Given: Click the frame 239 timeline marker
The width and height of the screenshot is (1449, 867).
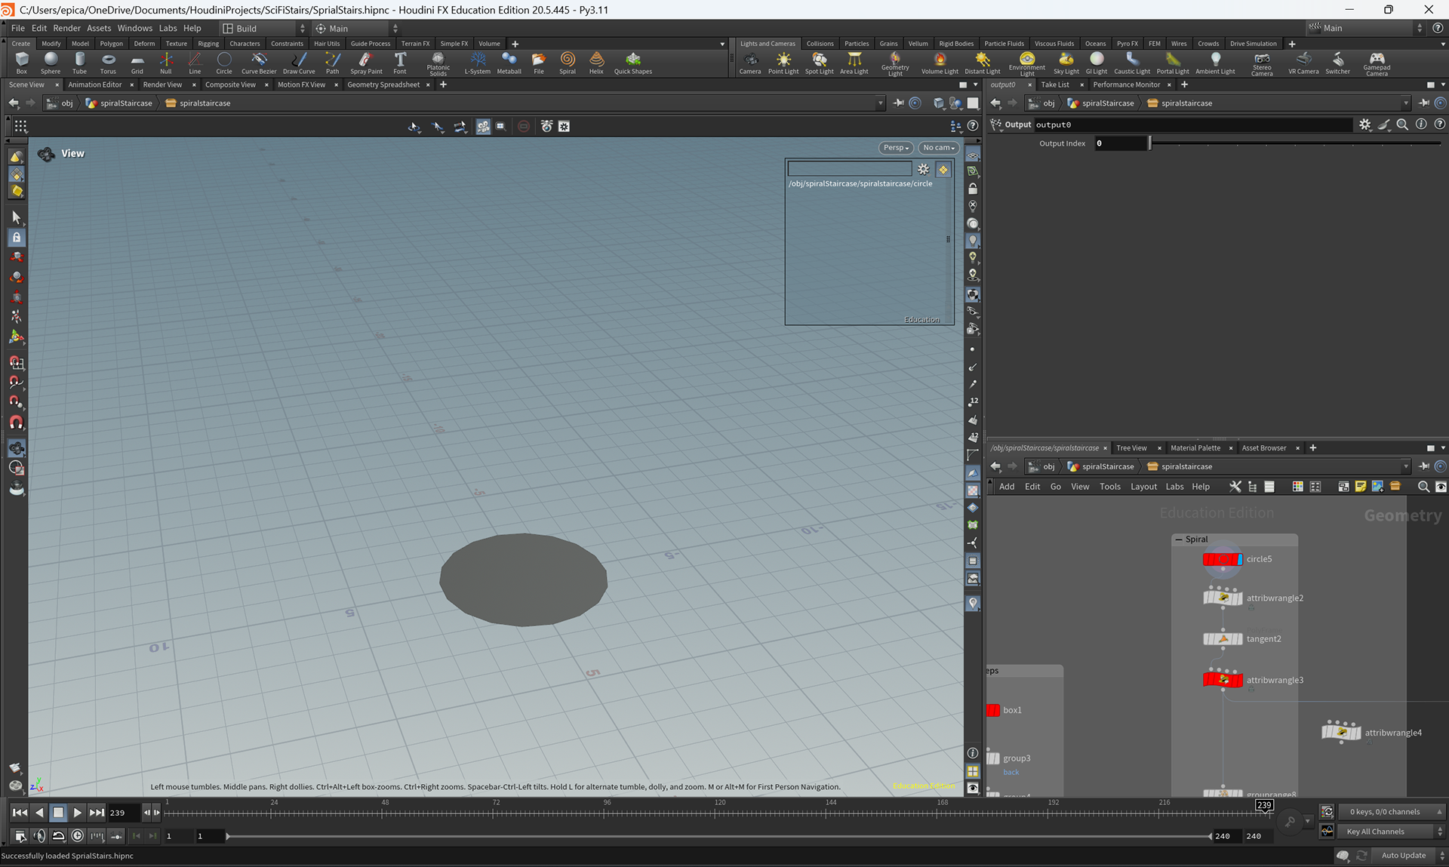Looking at the screenshot, I should [x=1265, y=806].
